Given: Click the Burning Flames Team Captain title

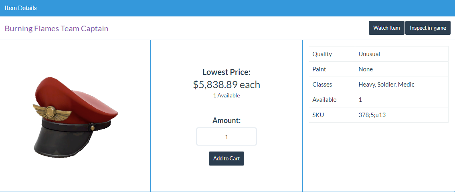Looking at the screenshot, I should click(57, 28).
